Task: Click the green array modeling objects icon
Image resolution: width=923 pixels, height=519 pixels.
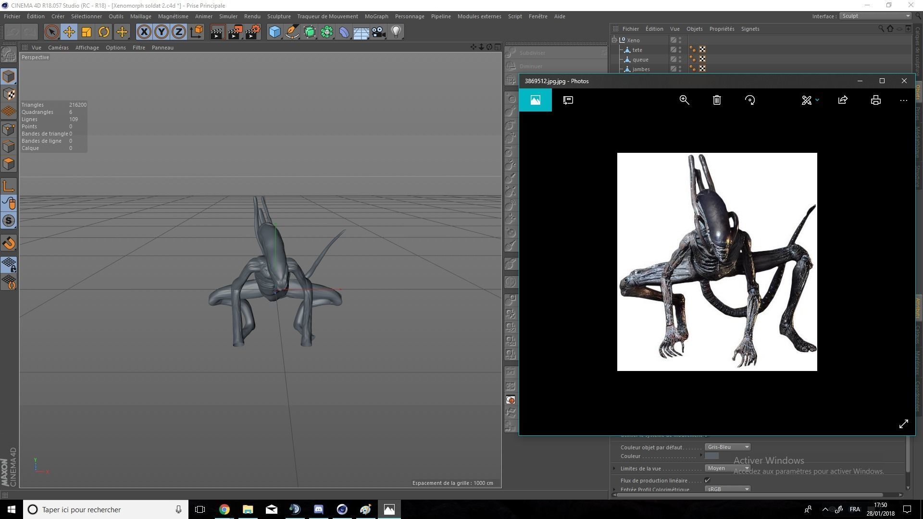Action: click(327, 32)
